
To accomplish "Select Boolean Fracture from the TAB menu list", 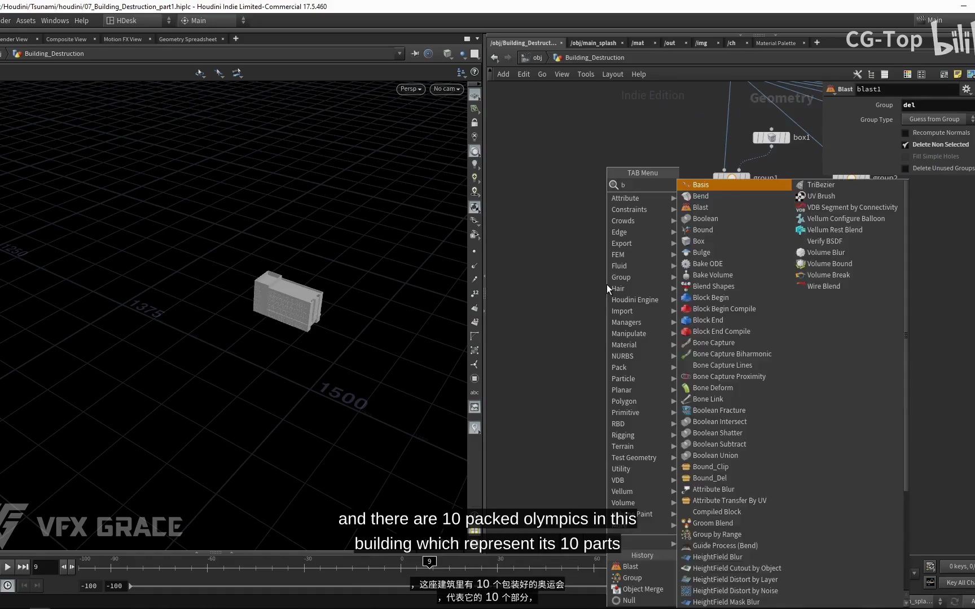I will coord(719,410).
